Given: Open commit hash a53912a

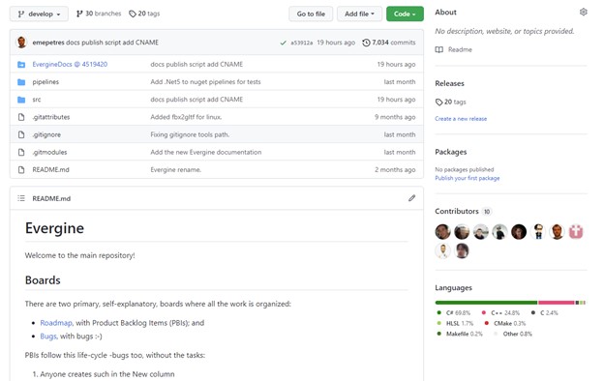Looking at the screenshot, I should (x=302, y=43).
